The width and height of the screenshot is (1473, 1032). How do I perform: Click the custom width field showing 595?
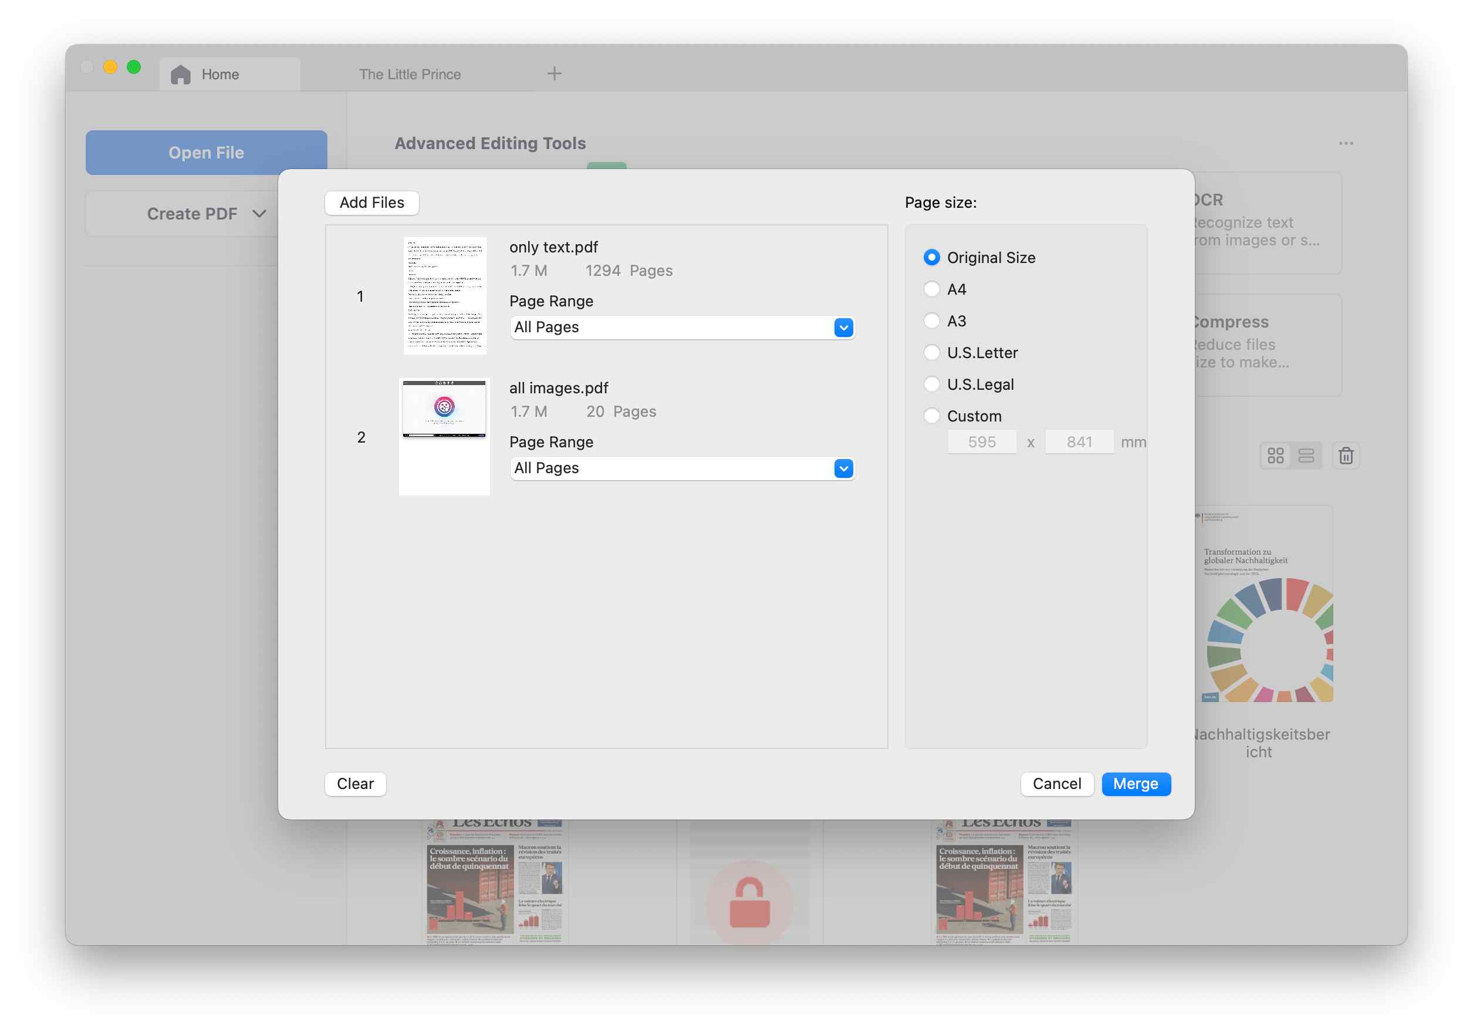(x=982, y=442)
